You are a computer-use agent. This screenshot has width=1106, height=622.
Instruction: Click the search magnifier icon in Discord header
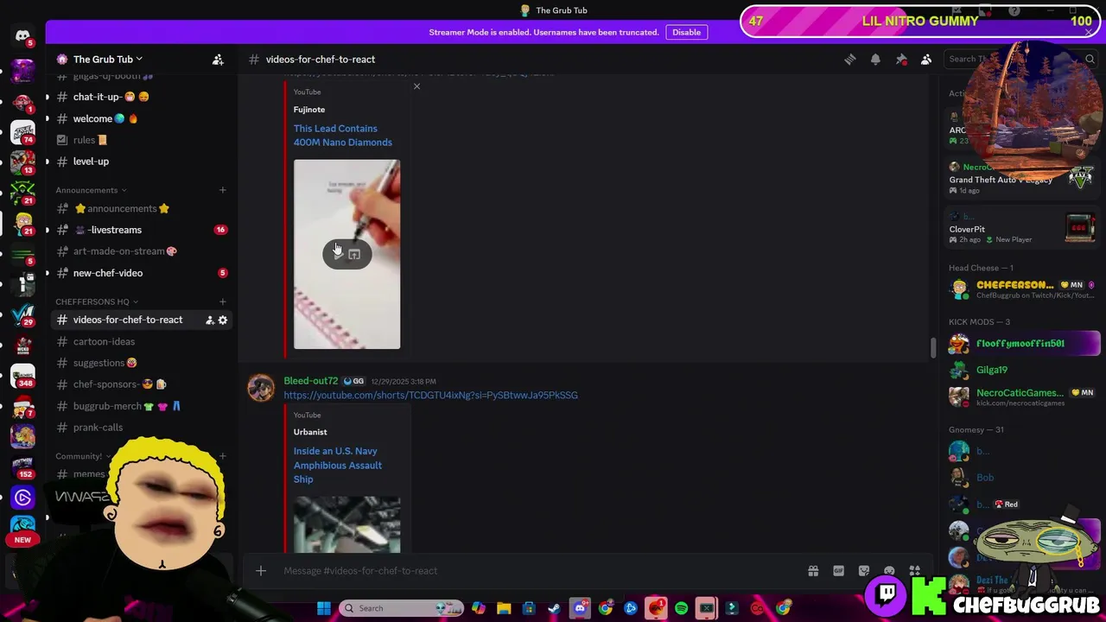(1090, 60)
